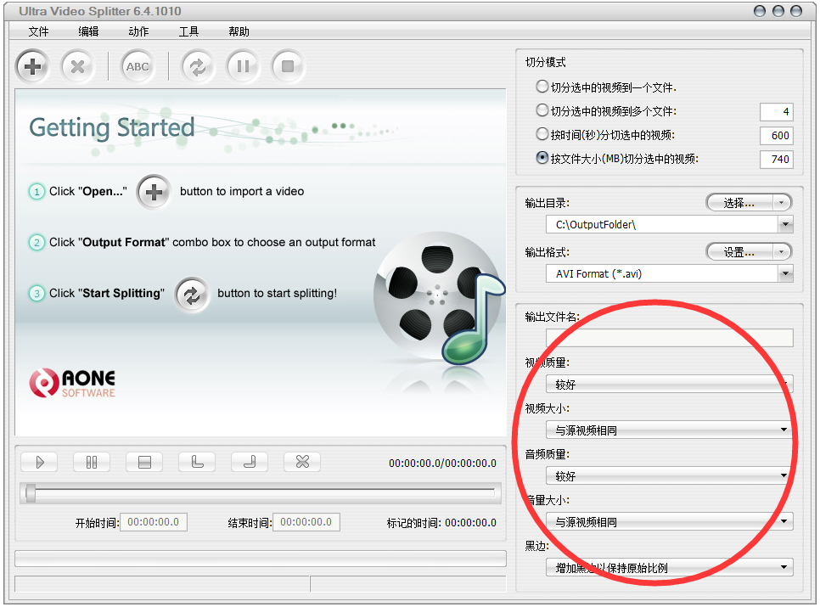Click the mark start point bracket button
820x607 pixels.
point(197,462)
